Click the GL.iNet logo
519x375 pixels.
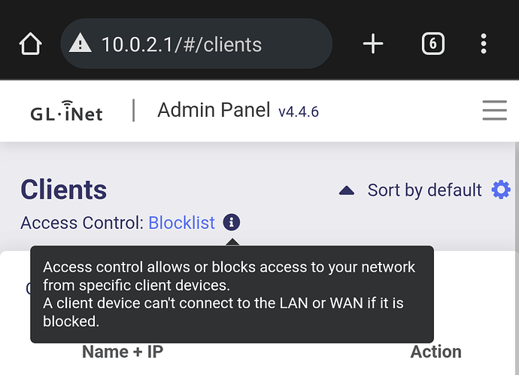coord(66,111)
